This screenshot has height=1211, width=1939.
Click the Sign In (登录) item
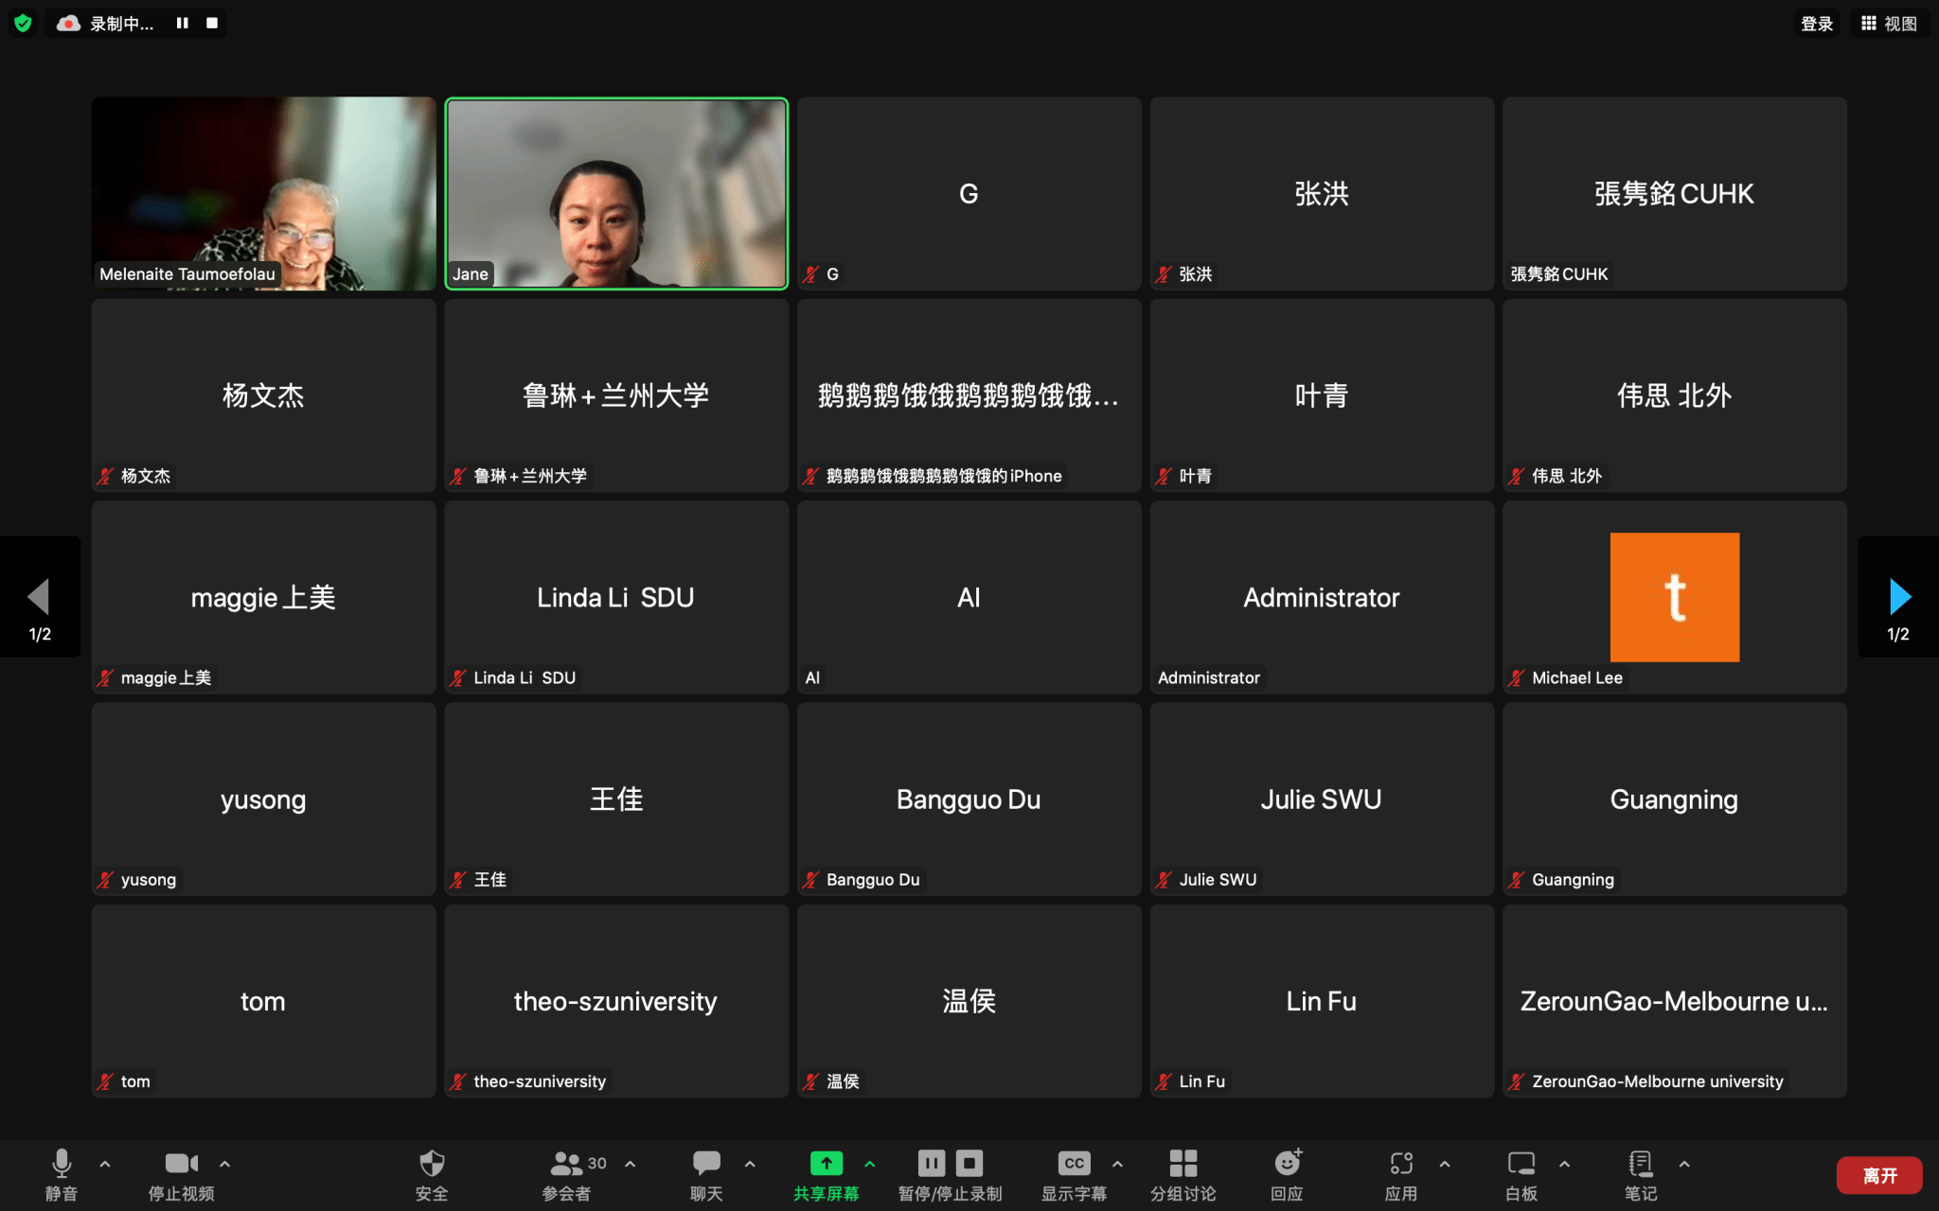1816,24
